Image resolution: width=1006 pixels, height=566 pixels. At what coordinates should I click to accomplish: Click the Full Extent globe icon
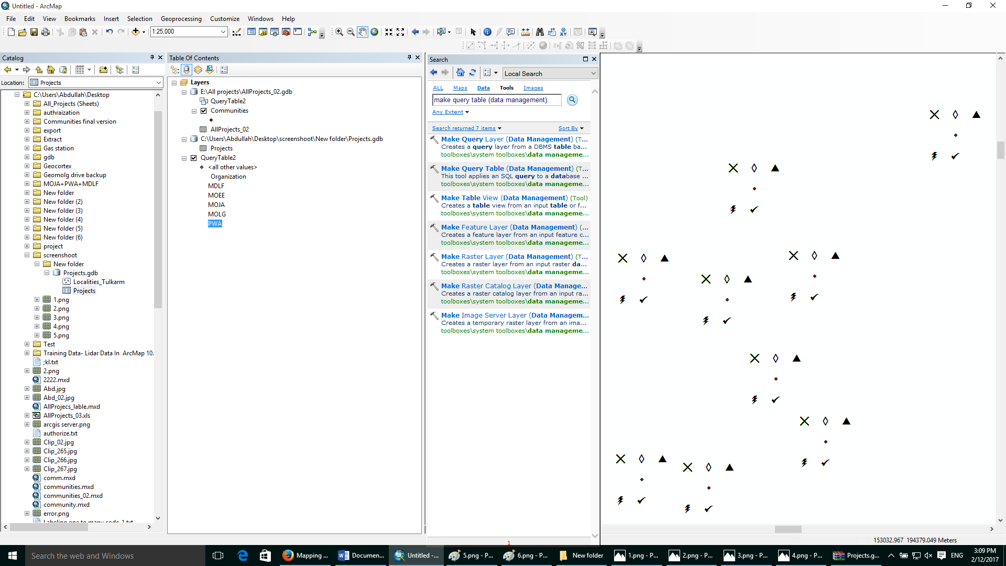[x=374, y=32]
